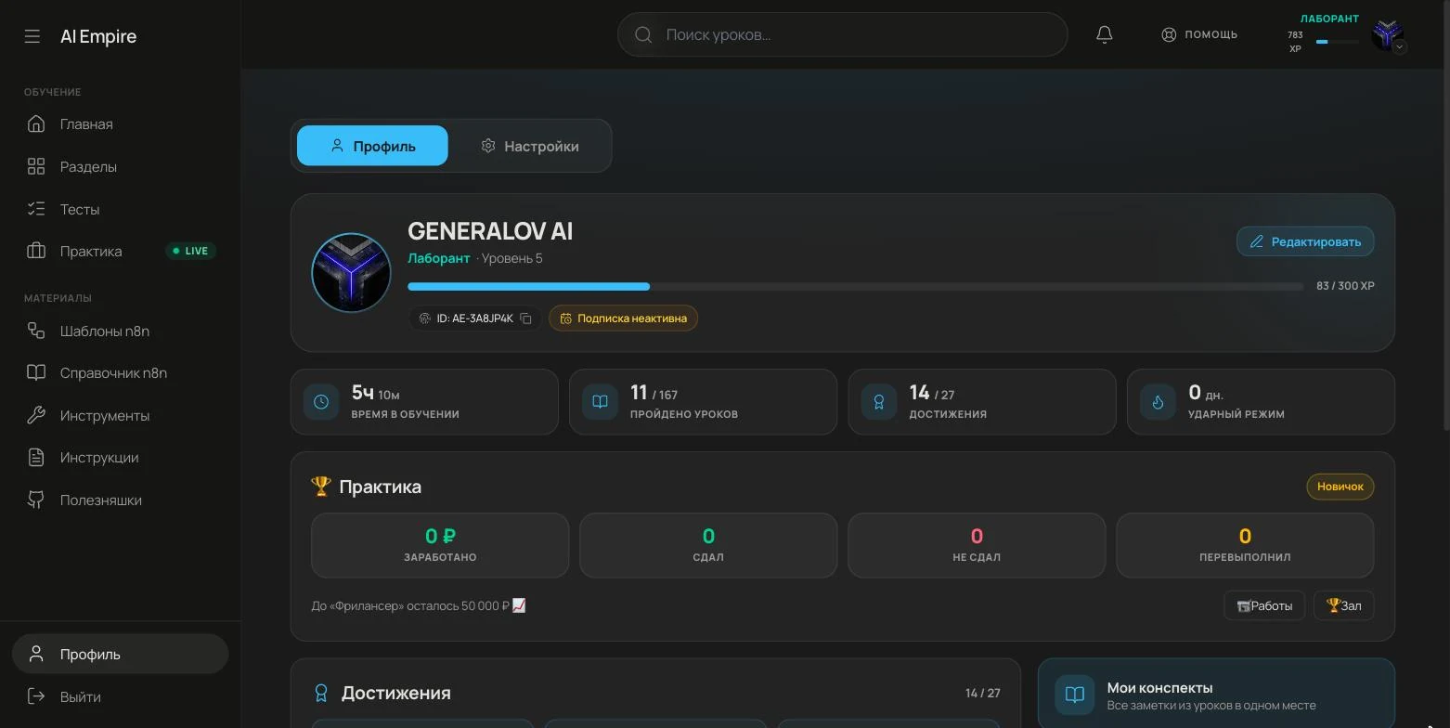1450x728 pixels.
Task: Open the Работы button
Action: 1264,605
